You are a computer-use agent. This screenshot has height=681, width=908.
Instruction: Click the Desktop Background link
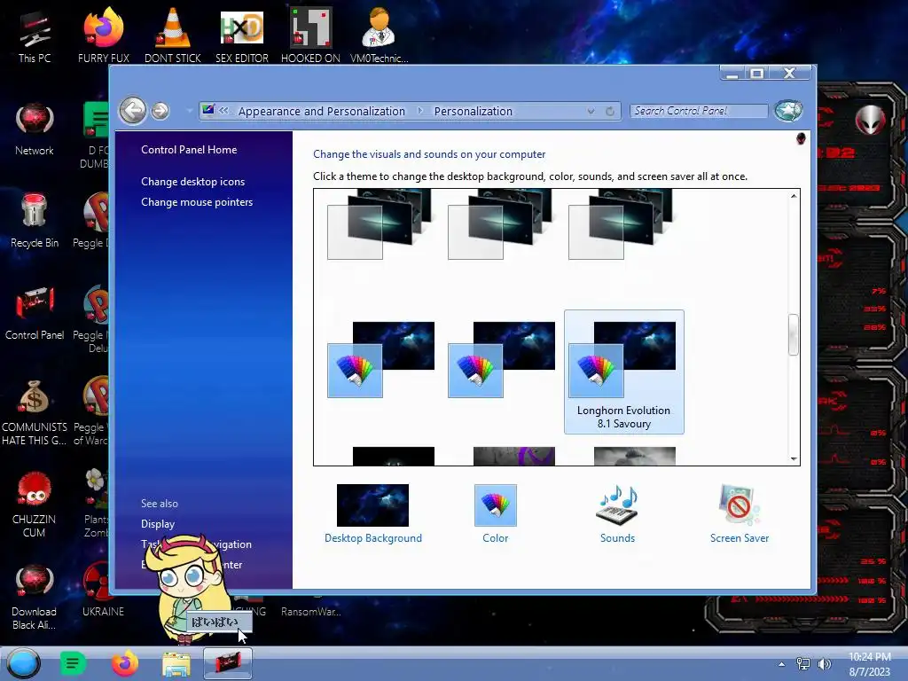[373, 538]
